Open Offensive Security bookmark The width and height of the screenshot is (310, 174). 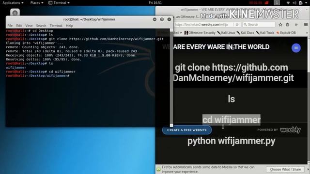coord(200,33)
